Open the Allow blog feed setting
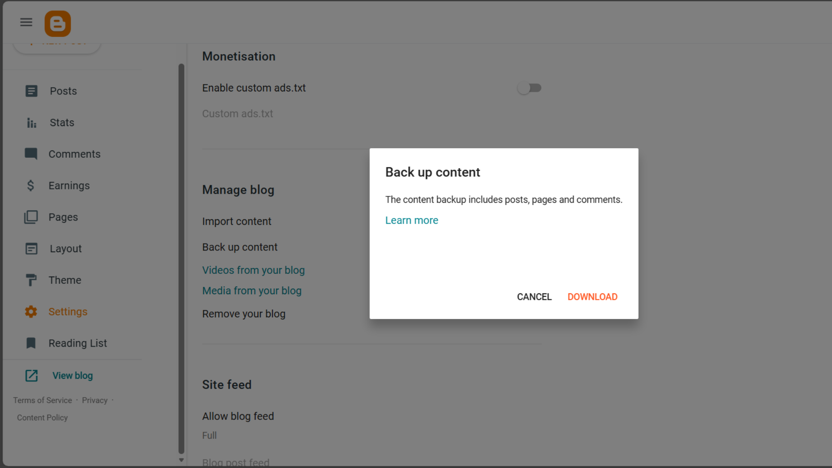832x468 pixels. [238, 416]
